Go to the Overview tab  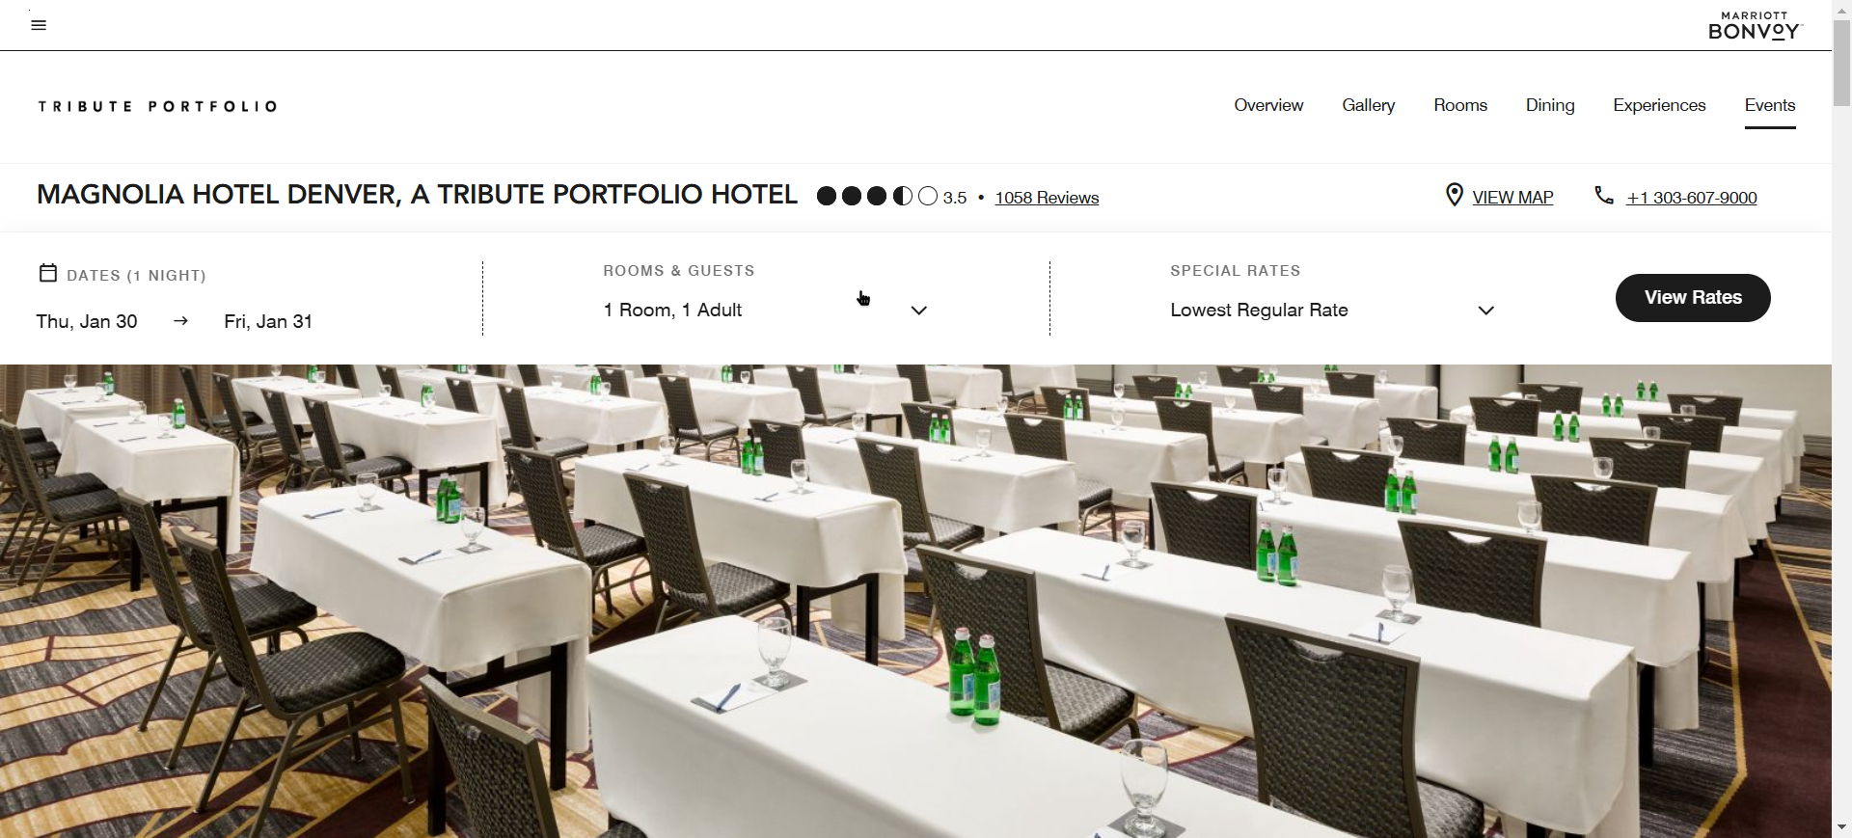1268,105
